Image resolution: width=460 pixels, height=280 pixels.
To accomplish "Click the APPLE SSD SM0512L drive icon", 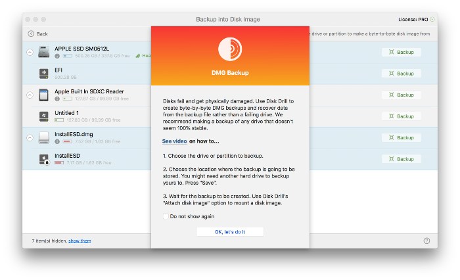I will coord(44,52).
